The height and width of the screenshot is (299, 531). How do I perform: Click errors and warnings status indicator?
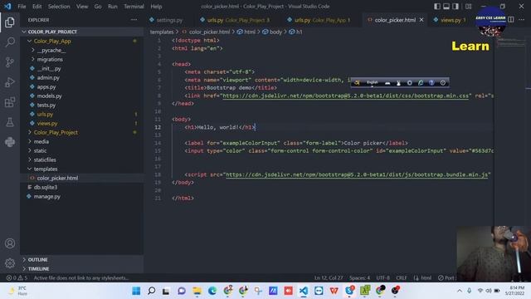click(17, 277)
